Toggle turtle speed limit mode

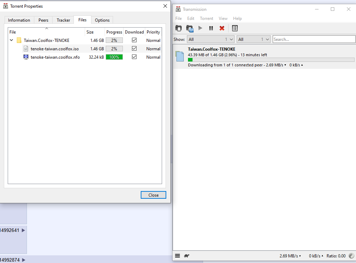[187, 256]
